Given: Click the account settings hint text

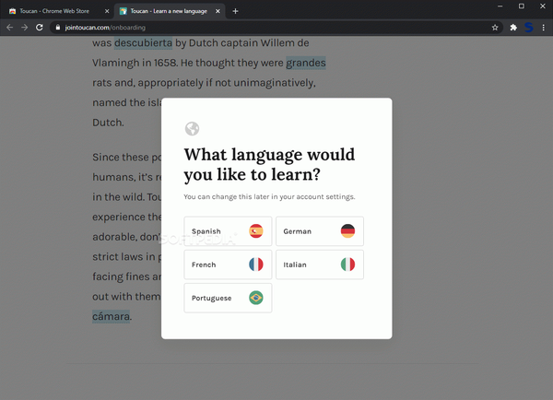Looking at the screenshot, I should click(269, 197).
